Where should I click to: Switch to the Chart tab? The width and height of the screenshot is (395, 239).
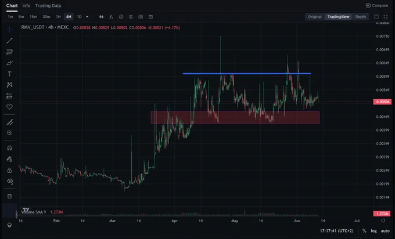pos(12,6)
